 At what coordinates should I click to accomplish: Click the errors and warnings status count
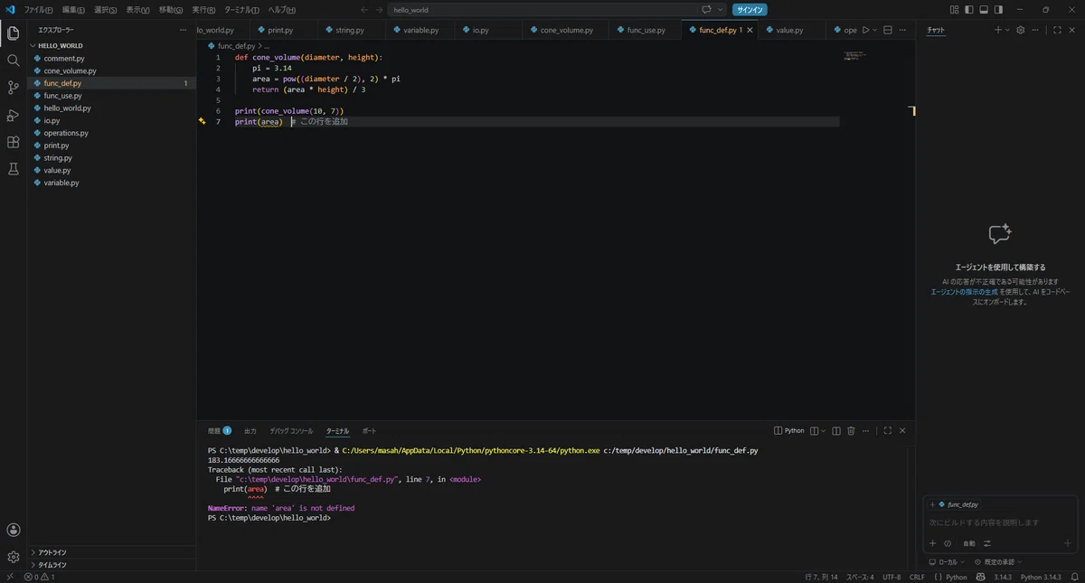click(x=40, y=577)
